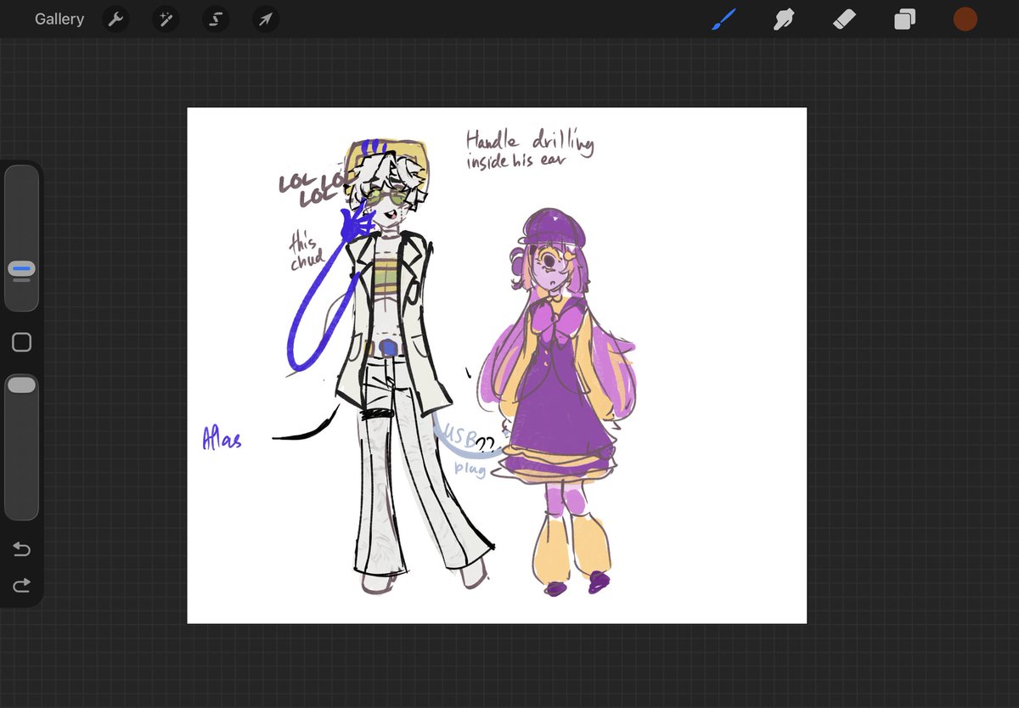Activate the Transform arrow tool
Viewport: 1019px width, 708px height.
coord(266,20)
